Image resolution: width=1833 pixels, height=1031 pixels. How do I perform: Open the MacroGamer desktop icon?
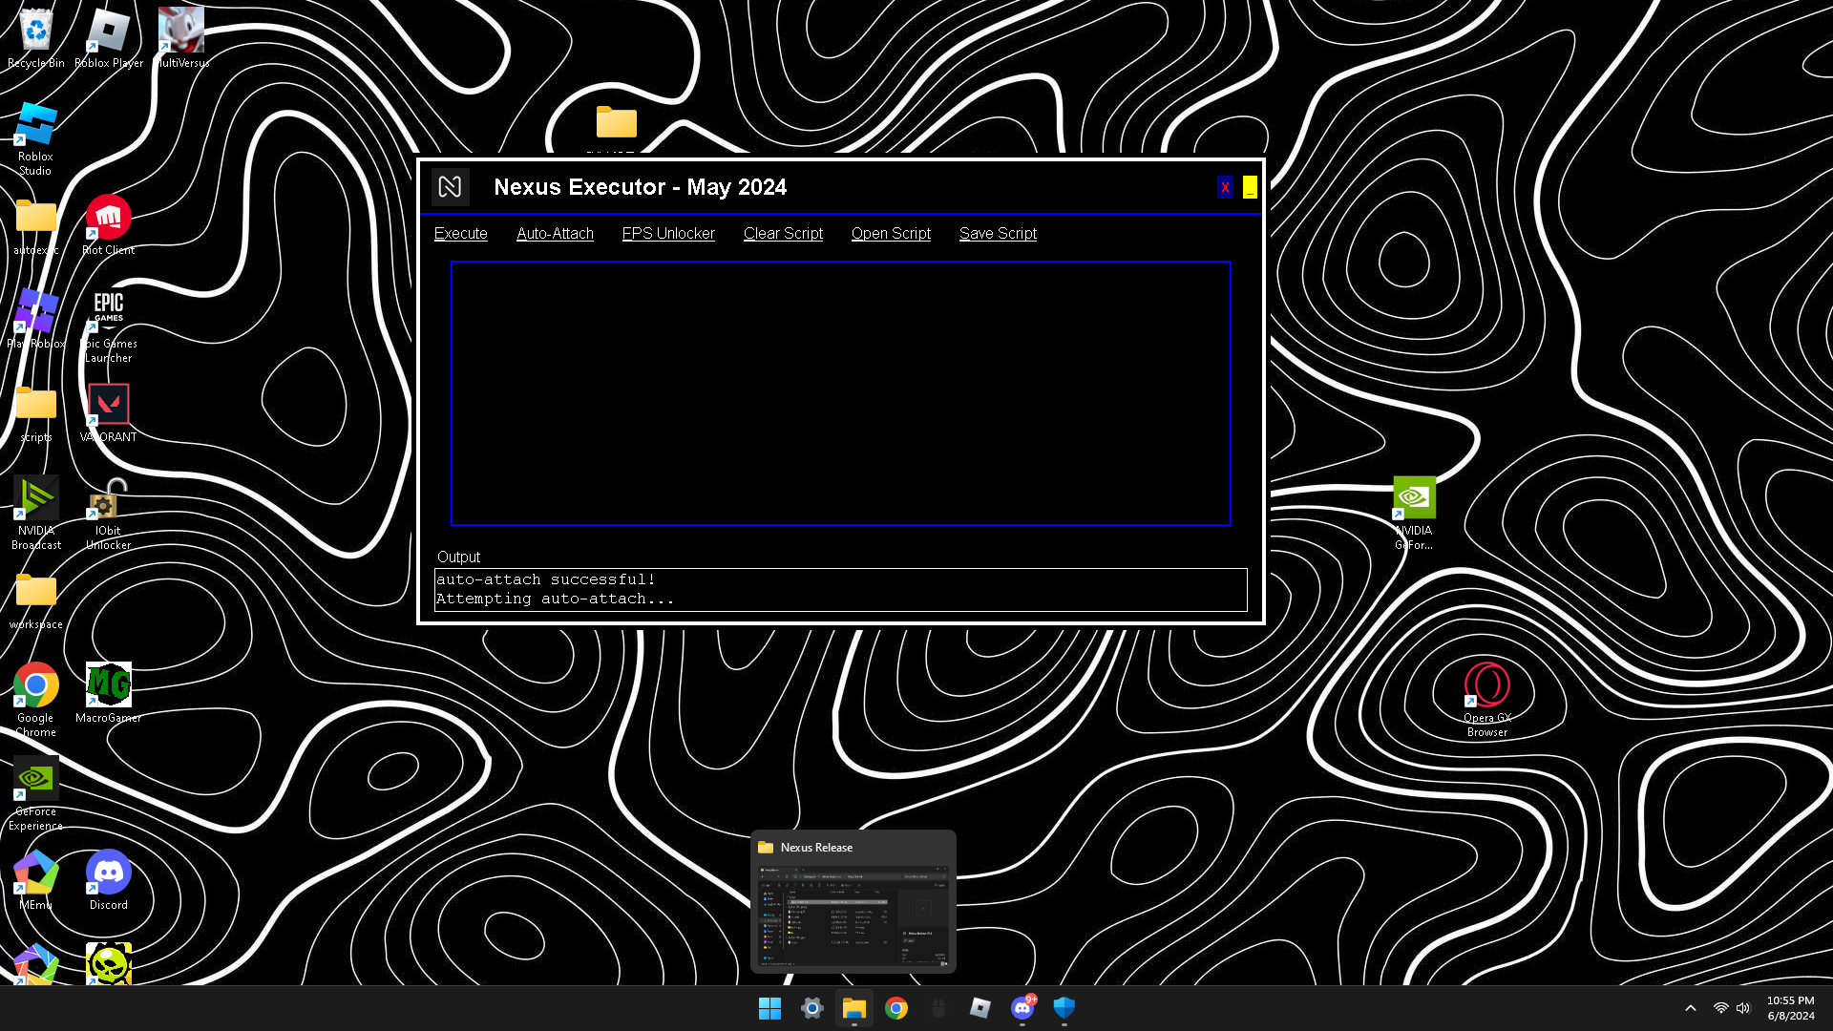pyautogui.click(x=108, y=686)
